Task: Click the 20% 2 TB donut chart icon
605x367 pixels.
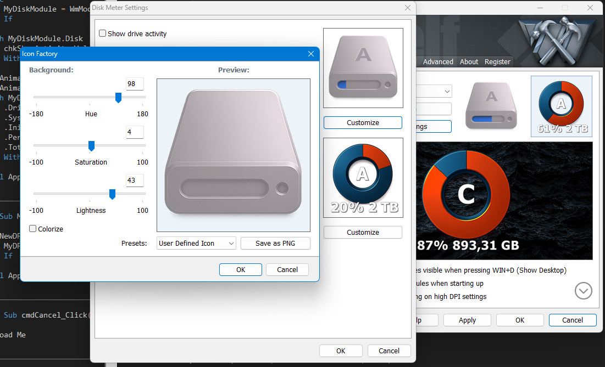Action: click(363, 178)
